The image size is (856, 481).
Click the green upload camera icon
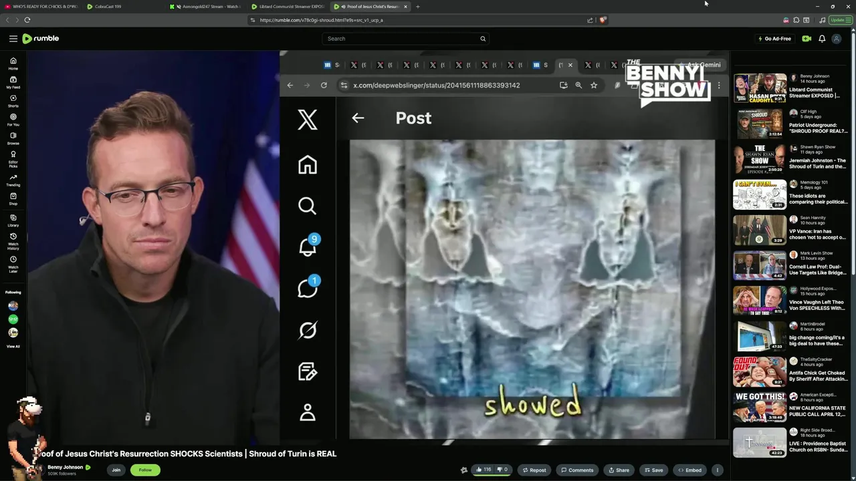[807, 39]
